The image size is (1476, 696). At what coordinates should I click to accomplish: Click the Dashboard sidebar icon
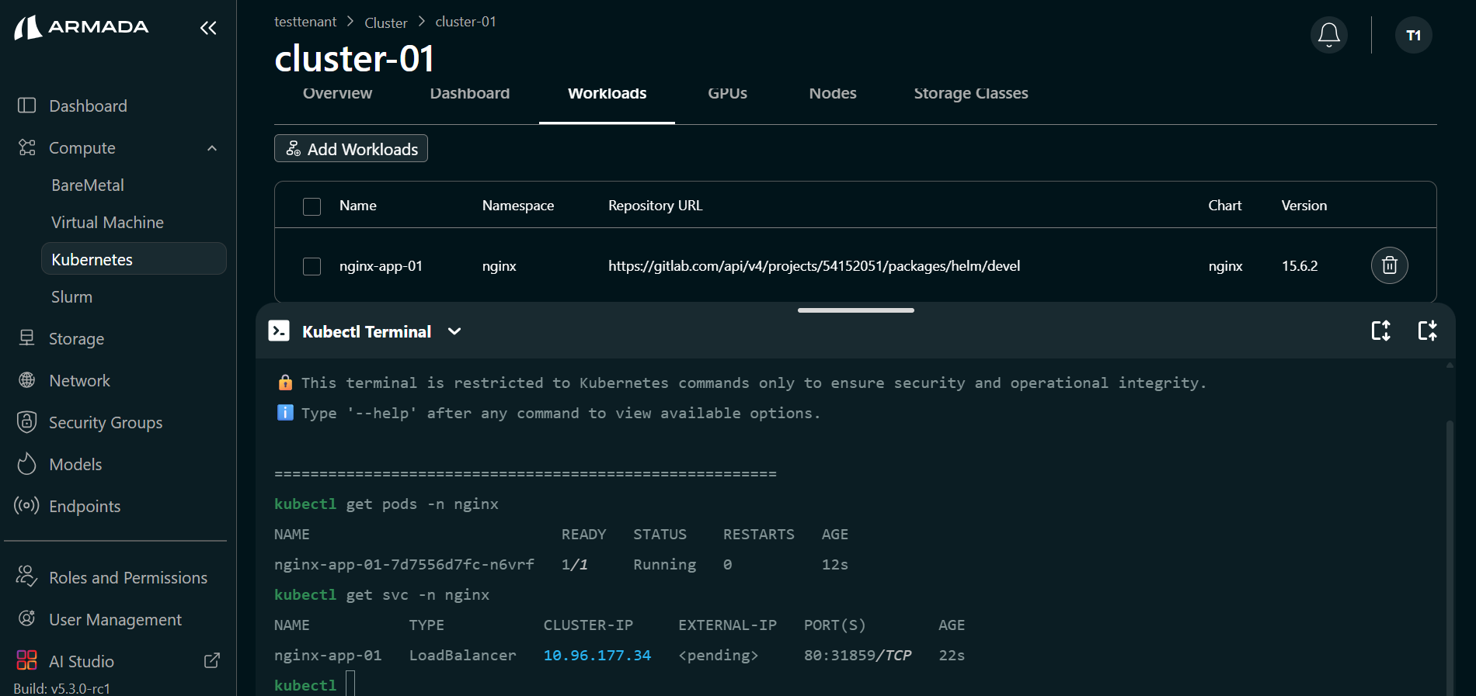27,105
